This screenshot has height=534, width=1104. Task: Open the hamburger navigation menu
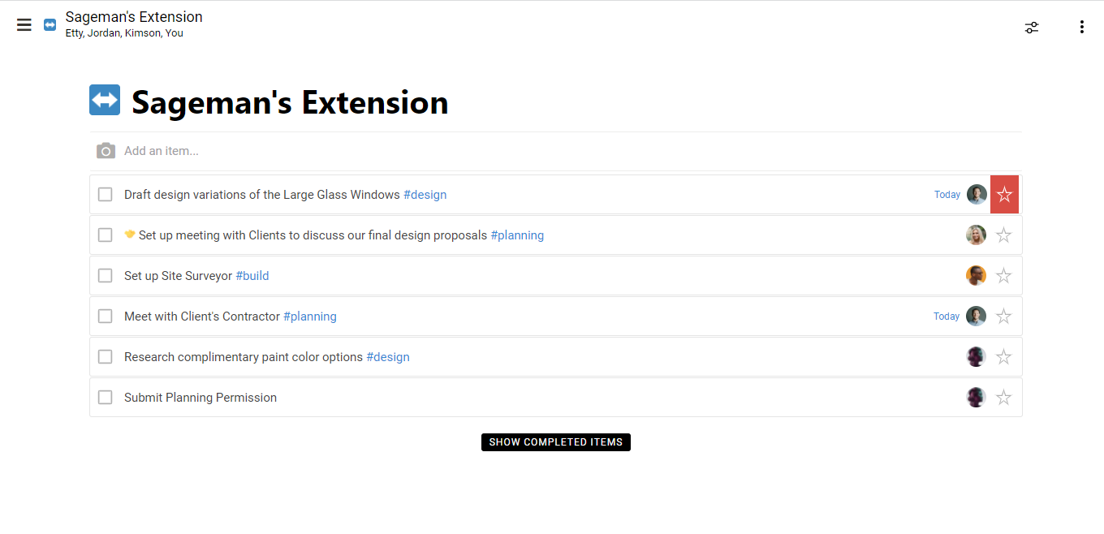[x=24, y=25]
